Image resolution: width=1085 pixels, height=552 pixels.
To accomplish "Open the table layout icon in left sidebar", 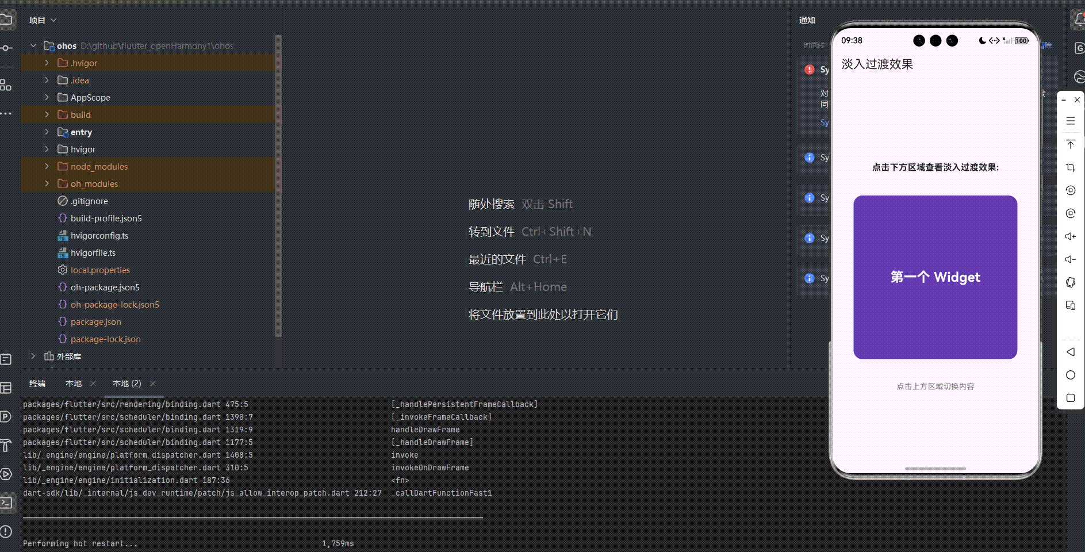I will pos(6,388).
